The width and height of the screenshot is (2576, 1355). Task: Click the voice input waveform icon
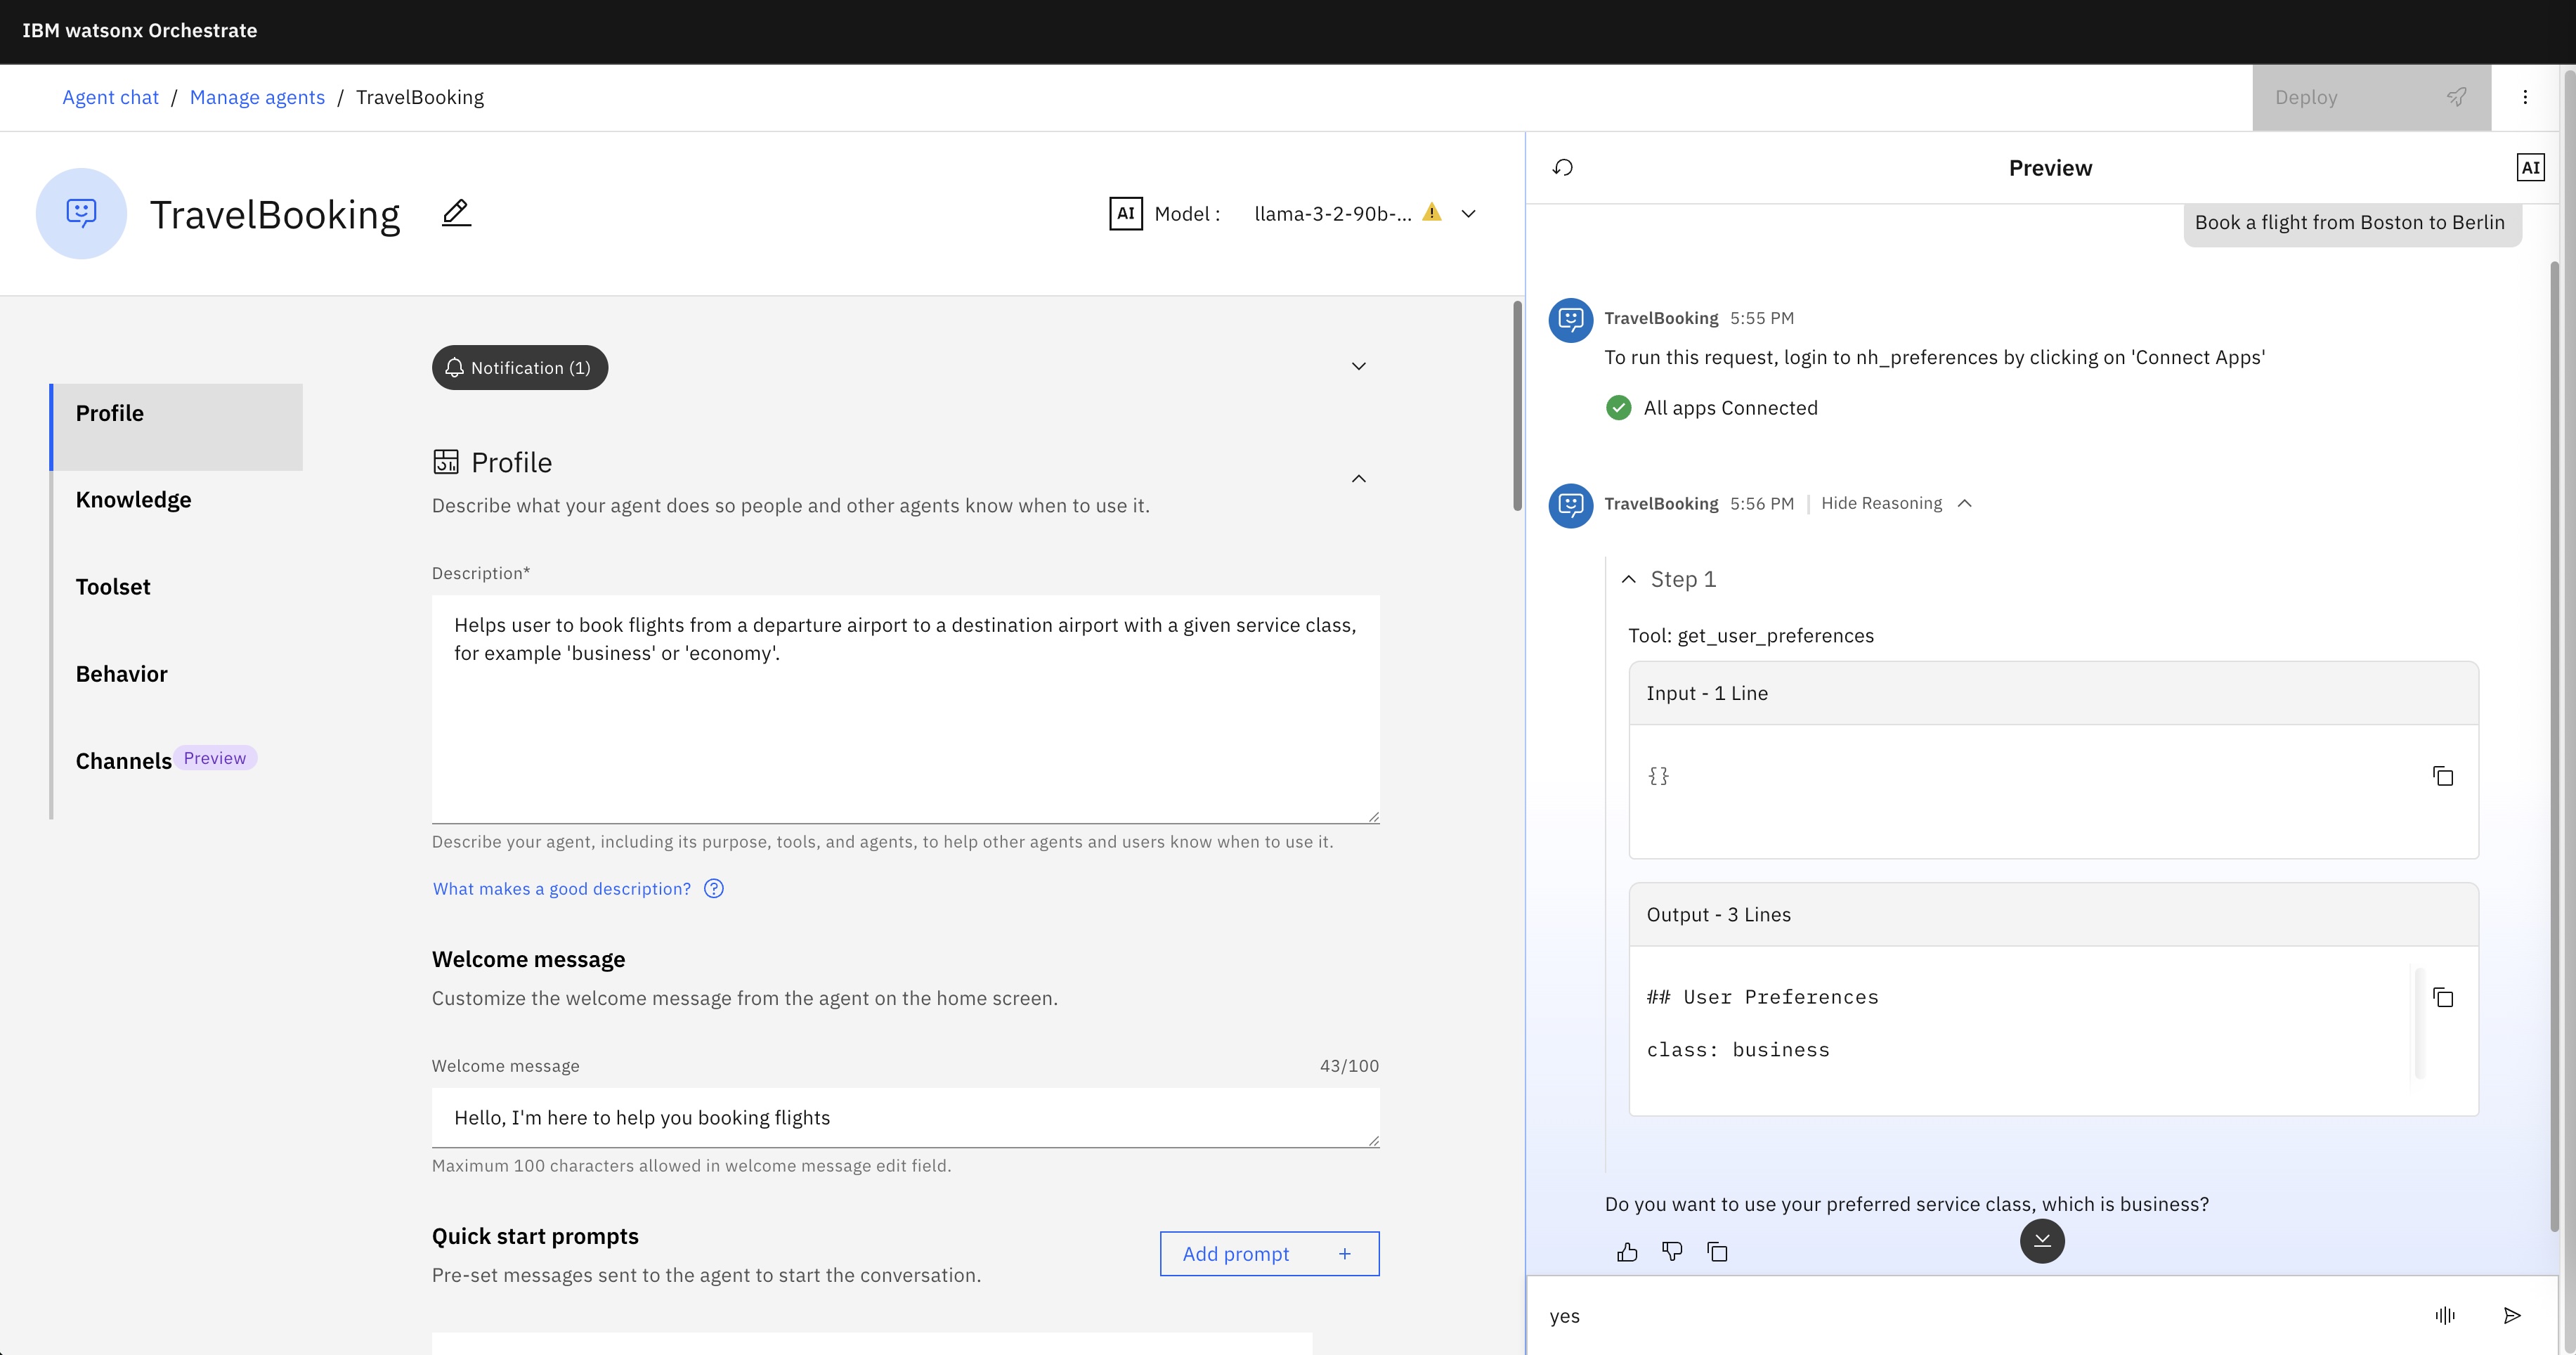click(2444, 1315)
